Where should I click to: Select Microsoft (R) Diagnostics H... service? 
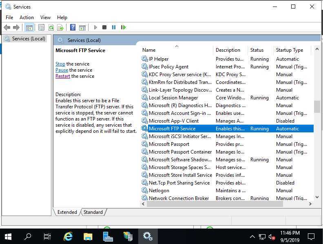click(180, 106)
